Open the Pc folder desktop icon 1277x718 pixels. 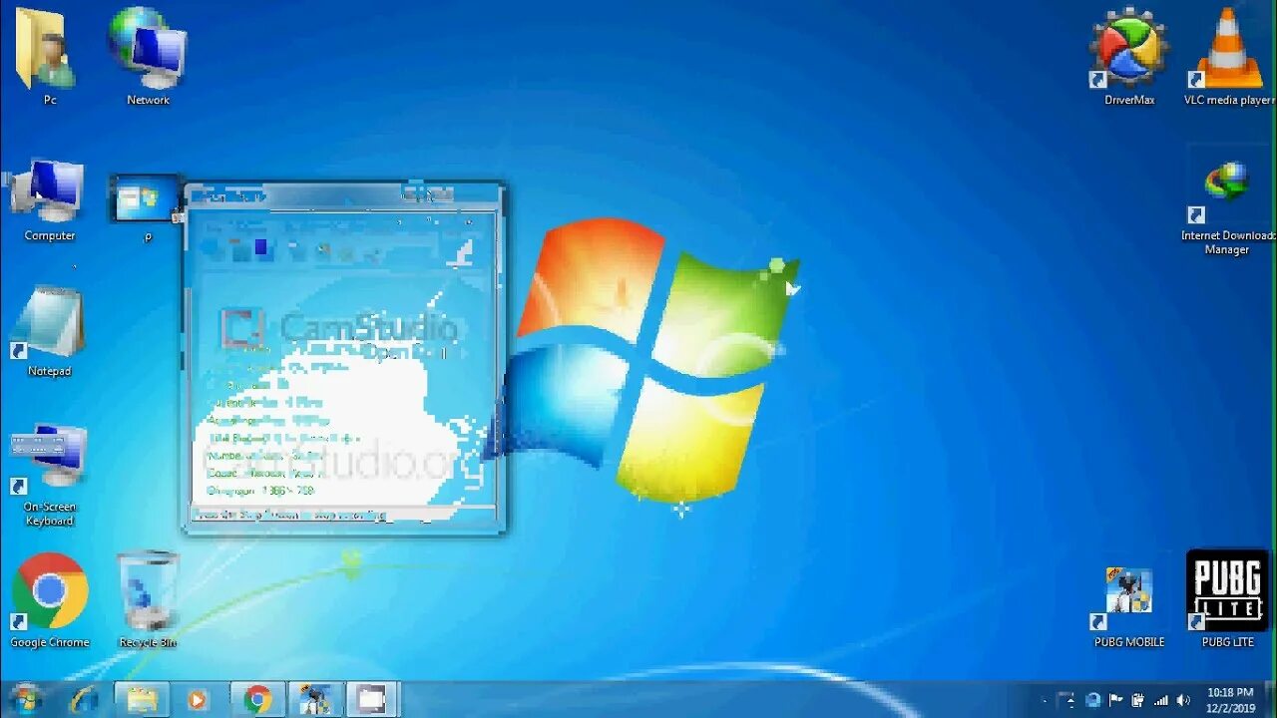(x=45, y=57)
